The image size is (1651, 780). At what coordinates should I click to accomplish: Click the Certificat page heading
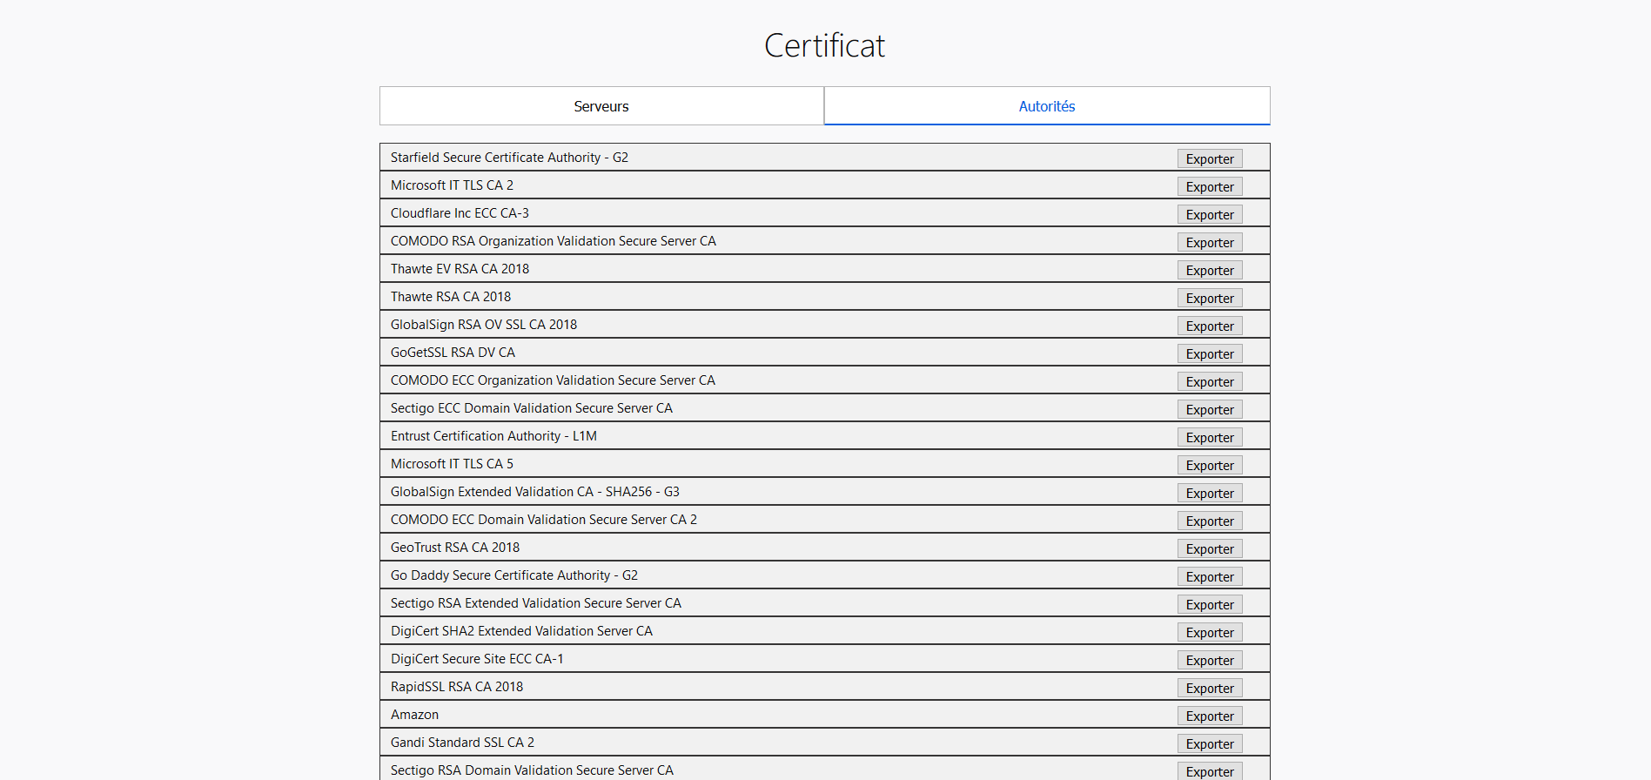click(824, 45)
